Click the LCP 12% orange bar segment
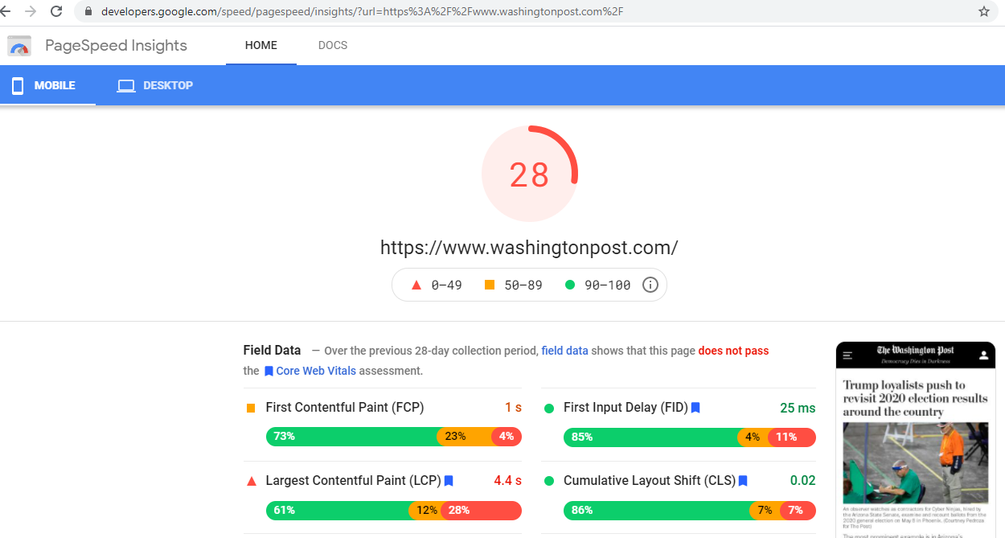 (x=425, y=510)
